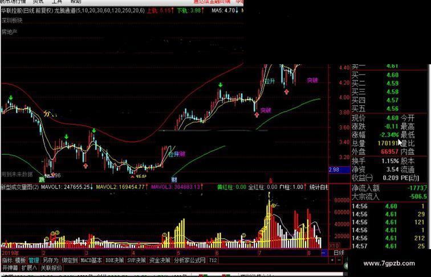Click the 买二 4.59 bid row

click(375, 84)
